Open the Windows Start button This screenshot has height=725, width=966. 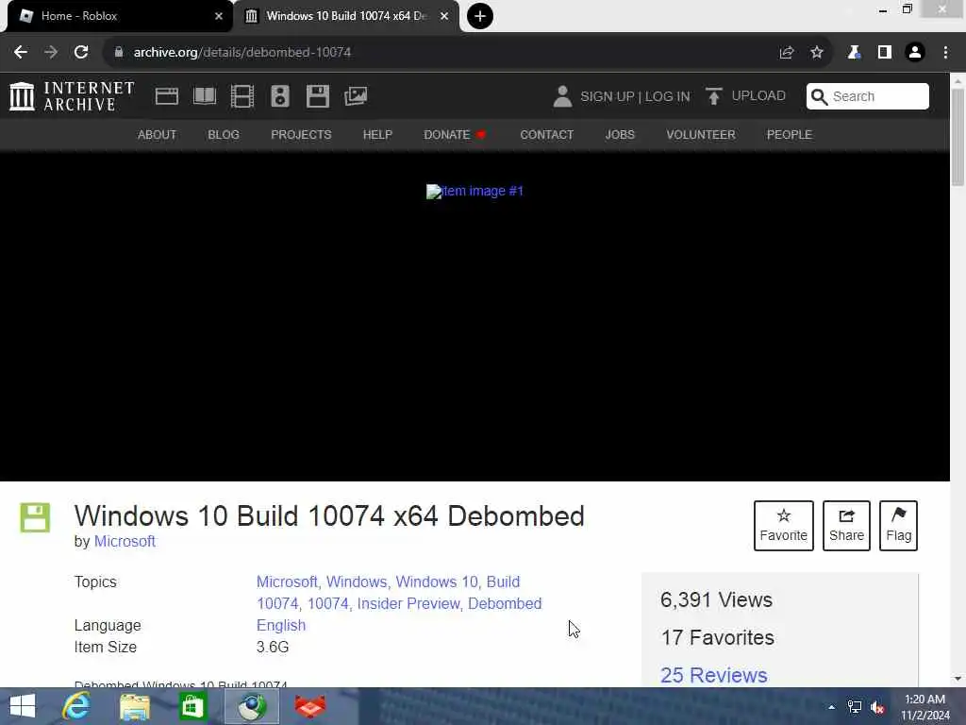pos(23,706)
